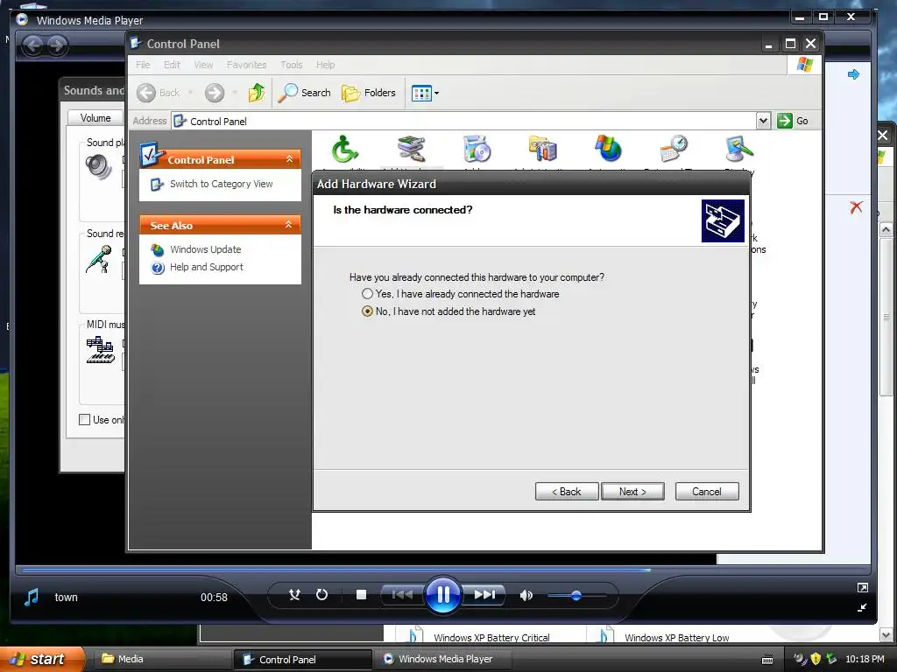
Task: Cancel the Add Hardware Wizard
Action: (x=707, y=492)
